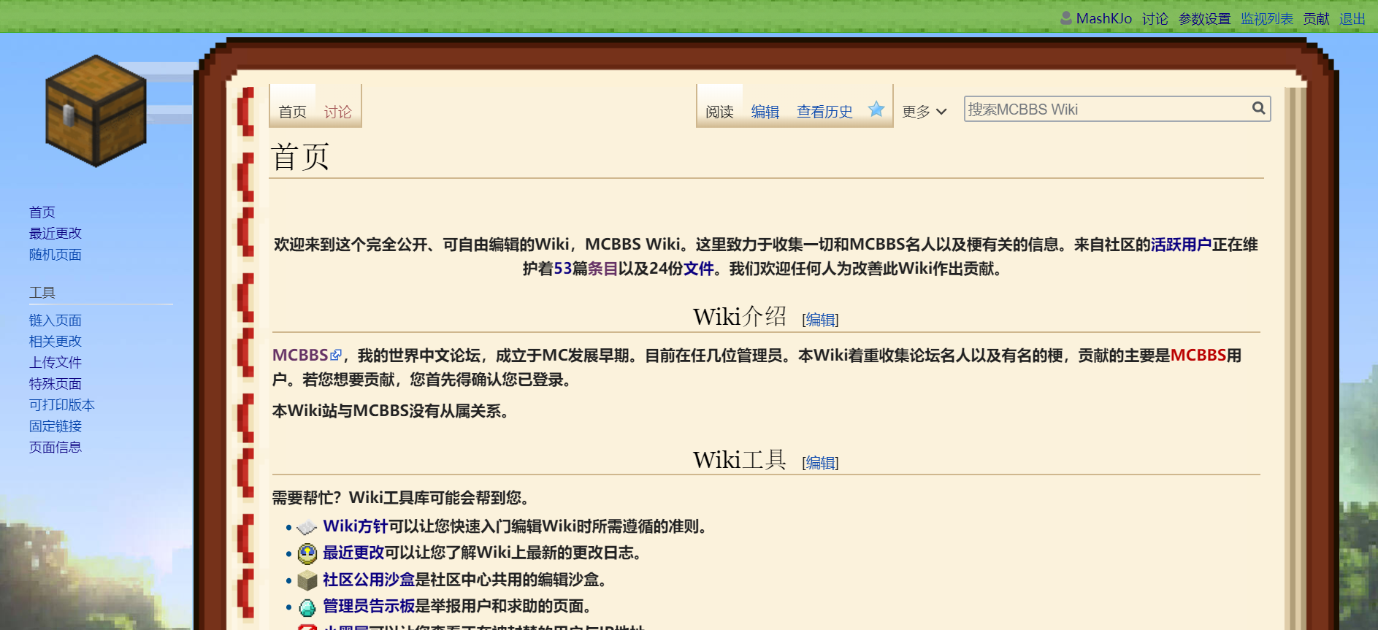Viewport: 1378px width, 630px height.
Task: Click the large 首页 page title
Action: tap(300, 157)
